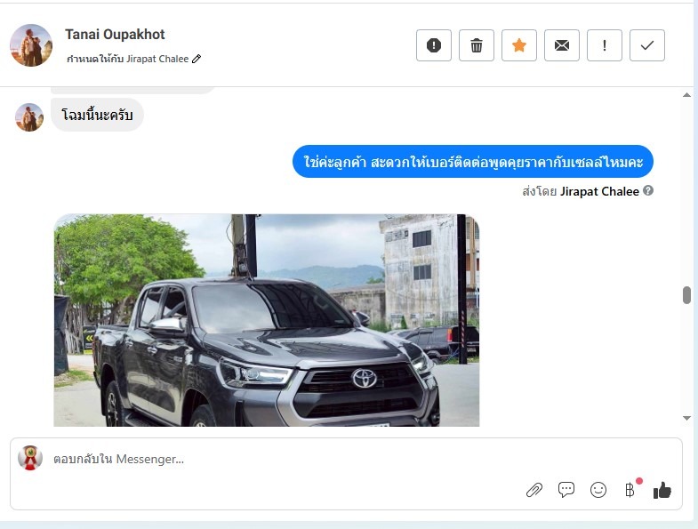Click the scroll-up arrow of the chat scrollbar
The height and width of the screenshot is (529, 698).
pos(686,95)
